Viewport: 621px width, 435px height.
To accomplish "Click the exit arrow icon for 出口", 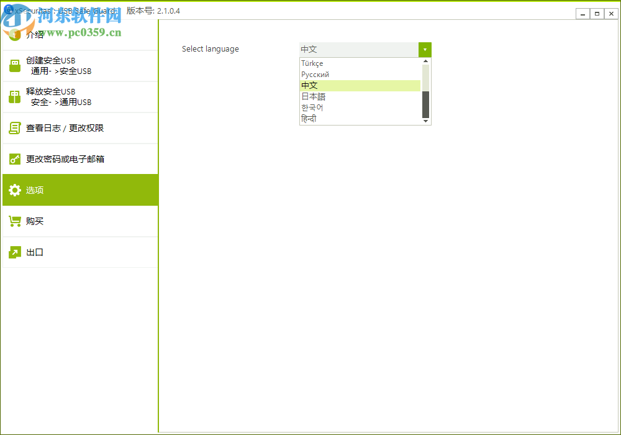I will tap(15, 252).
